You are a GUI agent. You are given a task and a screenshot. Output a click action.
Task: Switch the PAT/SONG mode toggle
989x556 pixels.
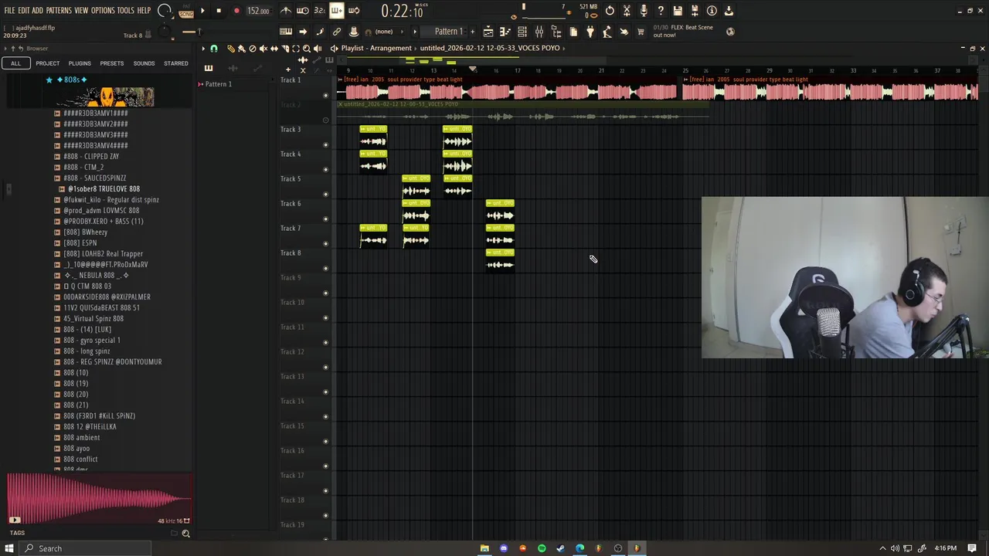pyautogui.click(x=186, y=12)
